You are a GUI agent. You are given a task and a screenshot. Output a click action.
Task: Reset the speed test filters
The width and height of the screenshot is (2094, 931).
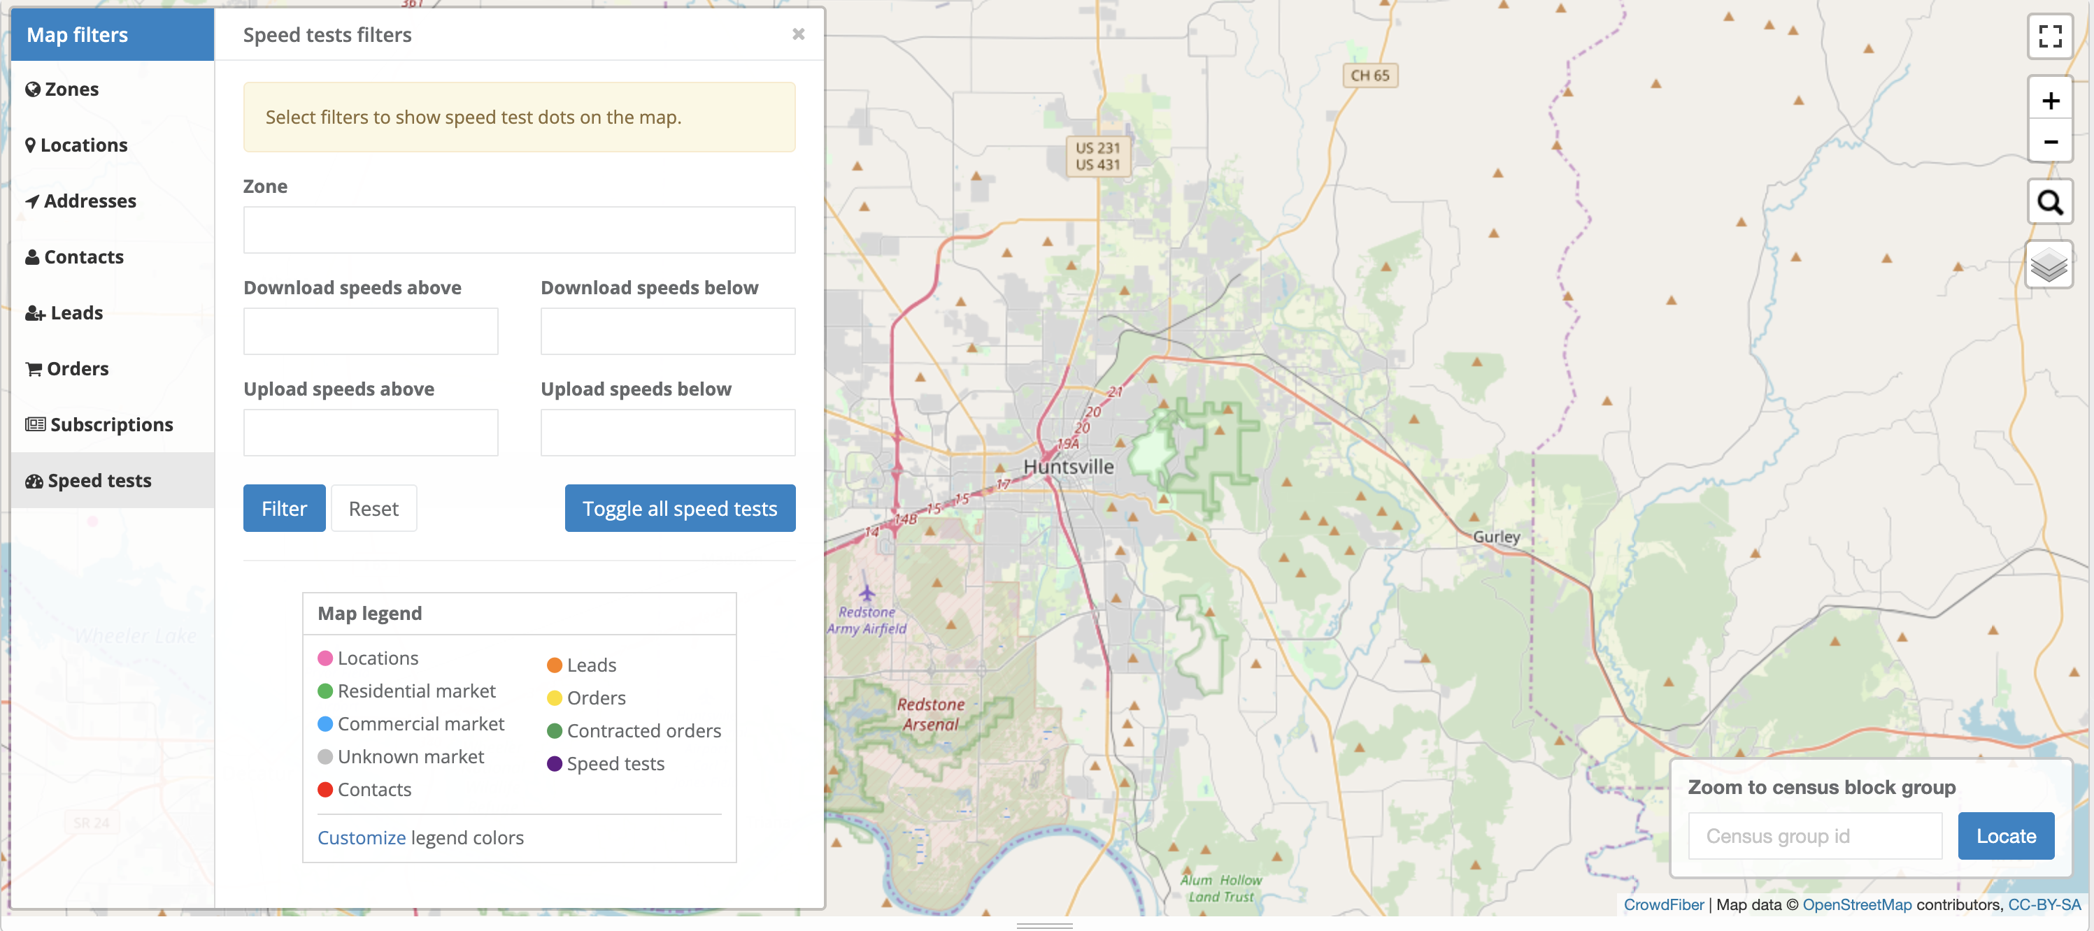click(373, 509)
